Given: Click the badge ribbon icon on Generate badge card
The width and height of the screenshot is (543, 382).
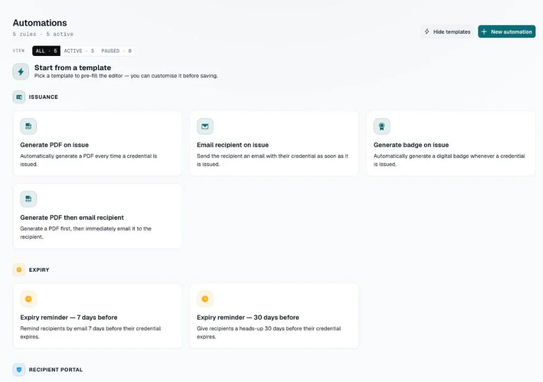Looking at the screenshot, I should pos(382,126).
